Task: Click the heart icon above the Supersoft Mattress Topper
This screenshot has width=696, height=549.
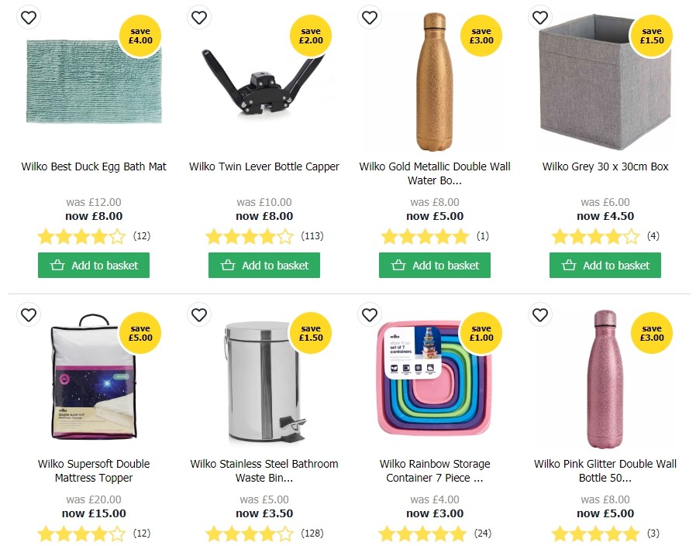Action: tap(29, 315)
